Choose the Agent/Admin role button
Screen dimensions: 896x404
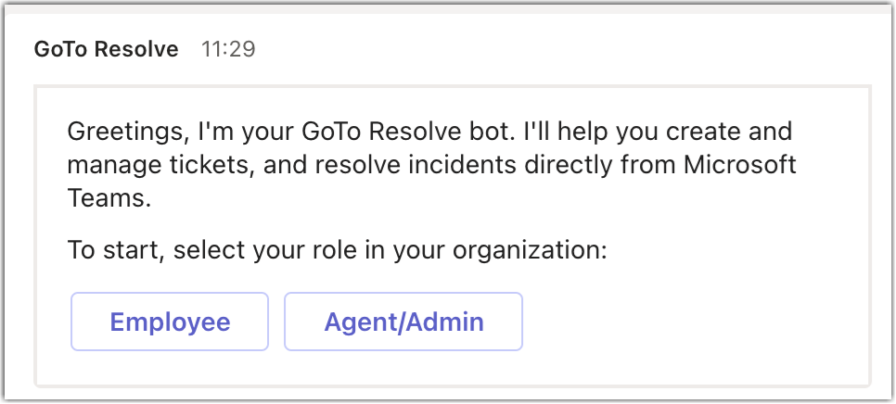point(403,322)
